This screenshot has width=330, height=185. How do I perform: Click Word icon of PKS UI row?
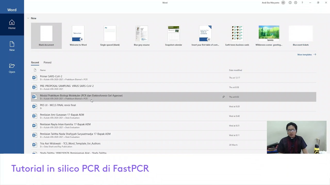[x=35, y=106]
